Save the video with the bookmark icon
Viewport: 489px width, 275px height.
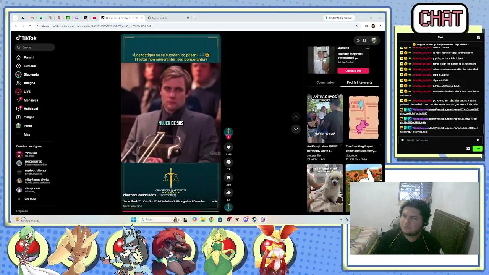228,177
